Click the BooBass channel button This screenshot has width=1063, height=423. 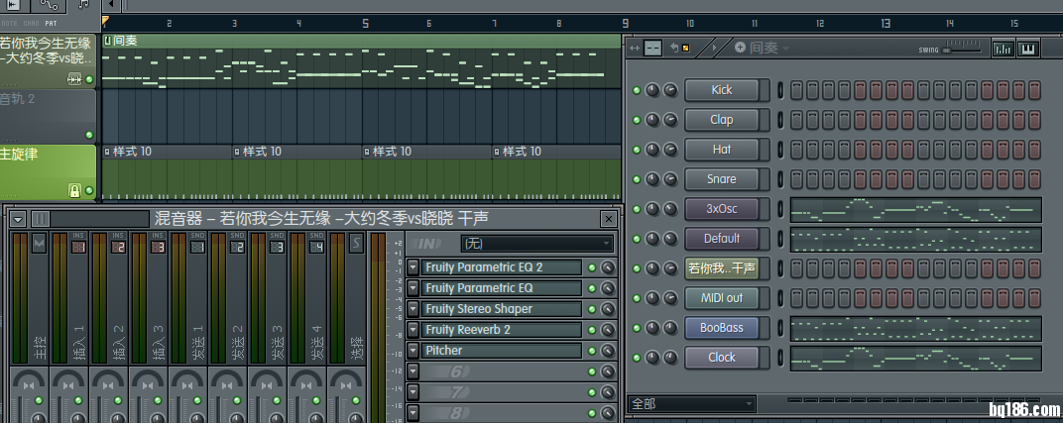tap(722, 328)
